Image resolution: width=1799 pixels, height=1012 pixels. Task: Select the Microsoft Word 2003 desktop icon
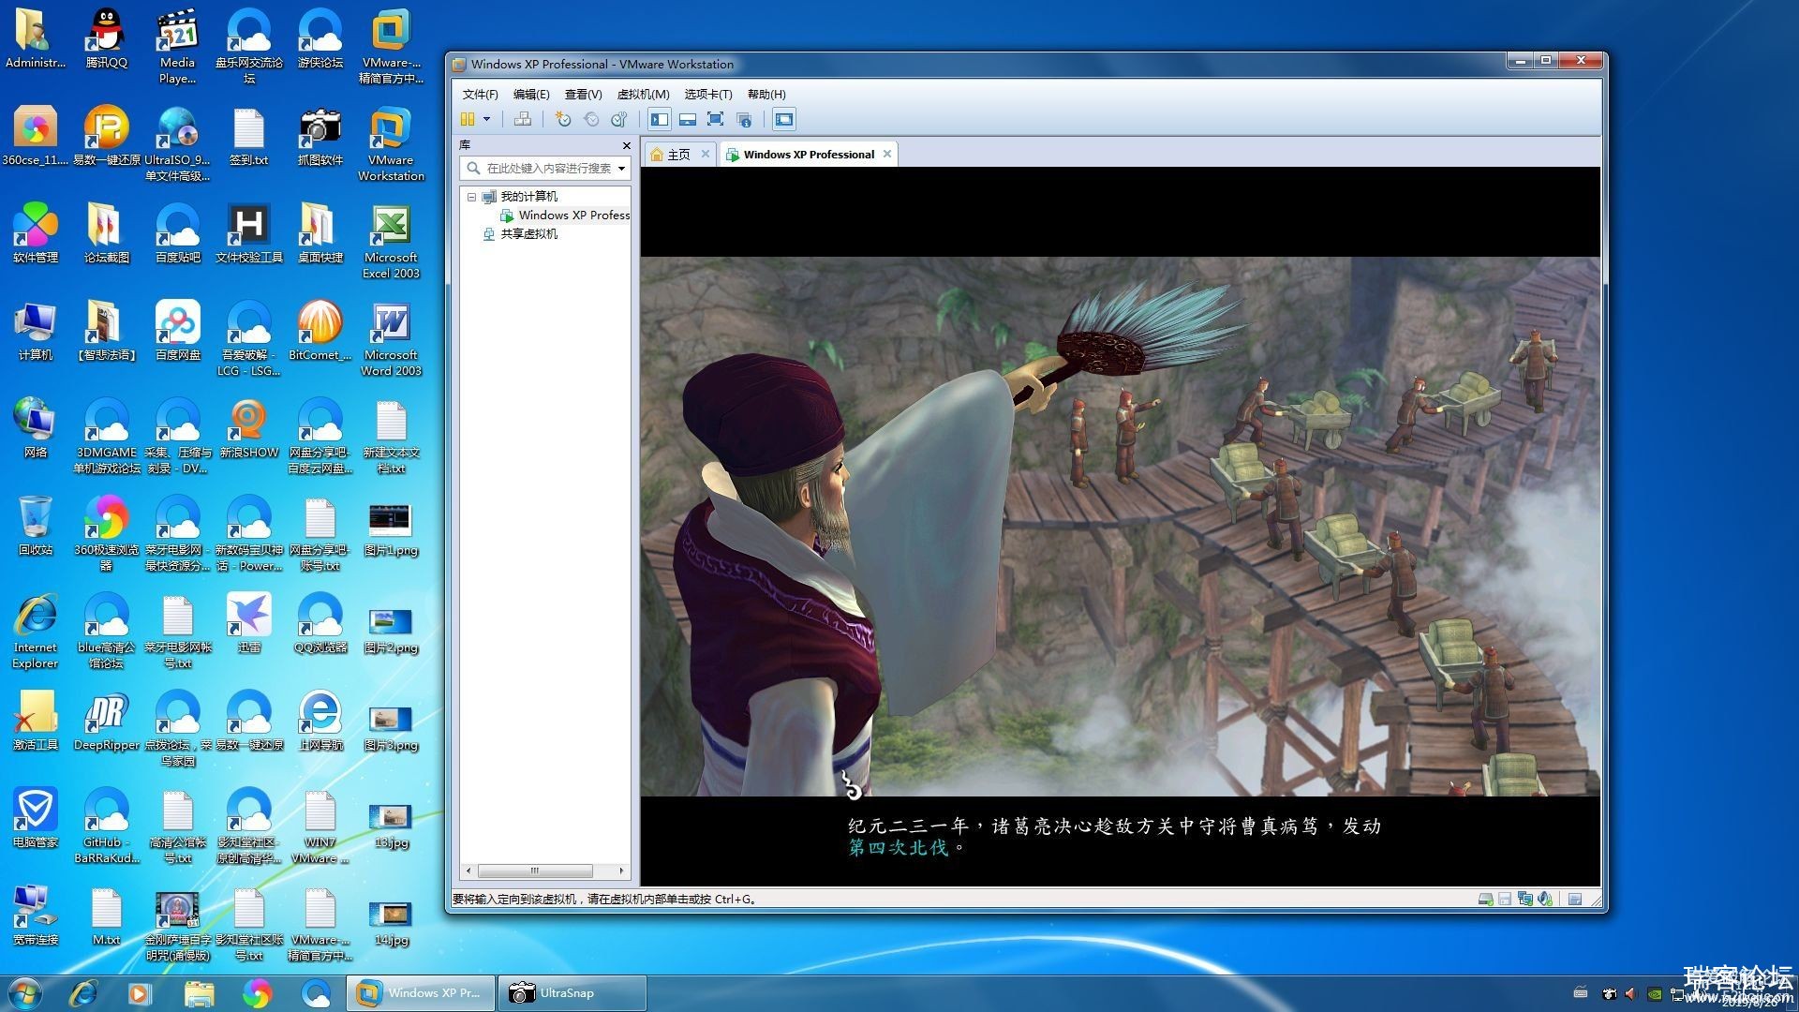tap(391, 338)
